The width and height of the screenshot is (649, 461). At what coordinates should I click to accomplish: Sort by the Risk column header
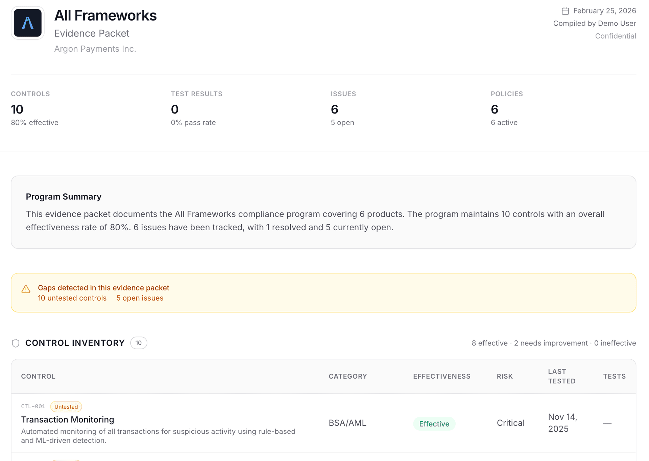tap(505, 376)
